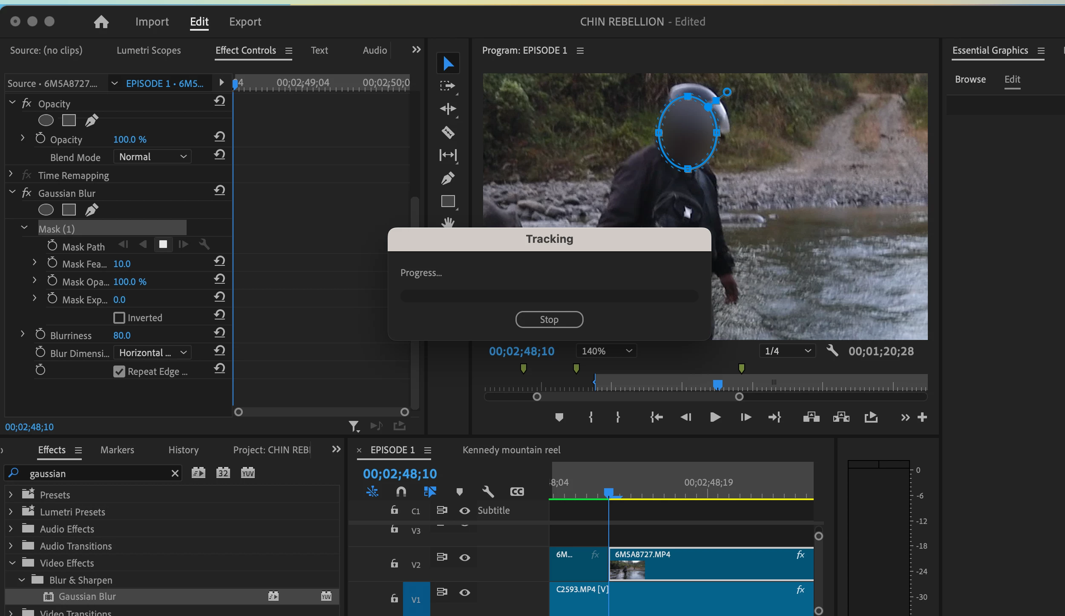Open the Blend Mode Normal dropdown
Viewport: 1065px width, 616px height.
point(153,157)
